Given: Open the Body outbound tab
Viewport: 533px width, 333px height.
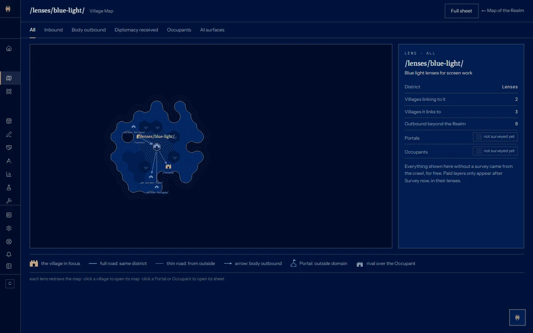Looking at the screenshot, I should tap(89, 30).
